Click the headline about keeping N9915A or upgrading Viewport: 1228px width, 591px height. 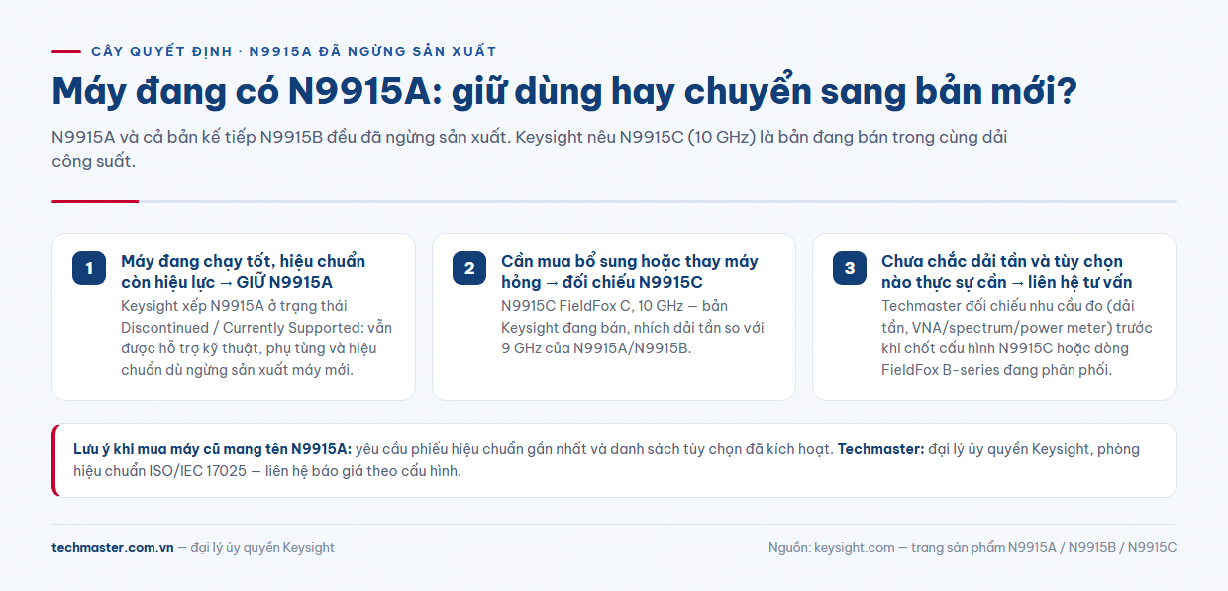coord(564,91)
